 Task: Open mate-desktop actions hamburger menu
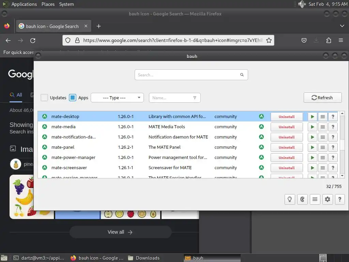[322, 117]
